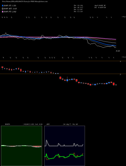Click the ADX '(14 day) 7, +54, -62' values
This screenshot has height=166, width=126.
70,124
